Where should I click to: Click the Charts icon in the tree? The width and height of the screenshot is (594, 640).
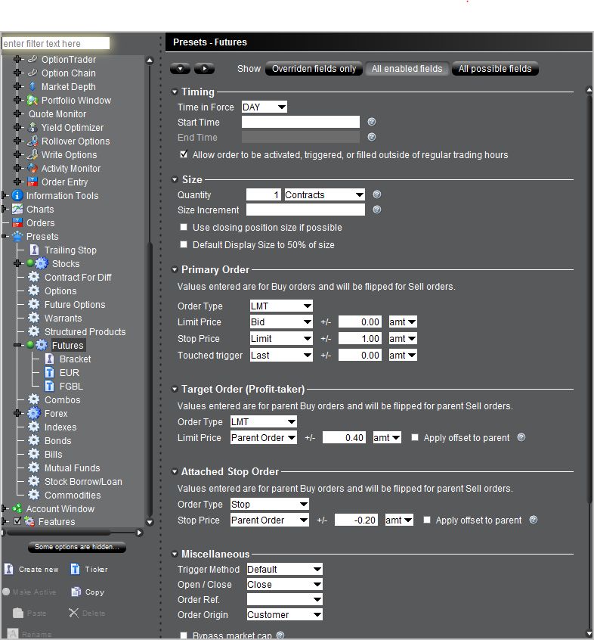(x=17, y=209)
